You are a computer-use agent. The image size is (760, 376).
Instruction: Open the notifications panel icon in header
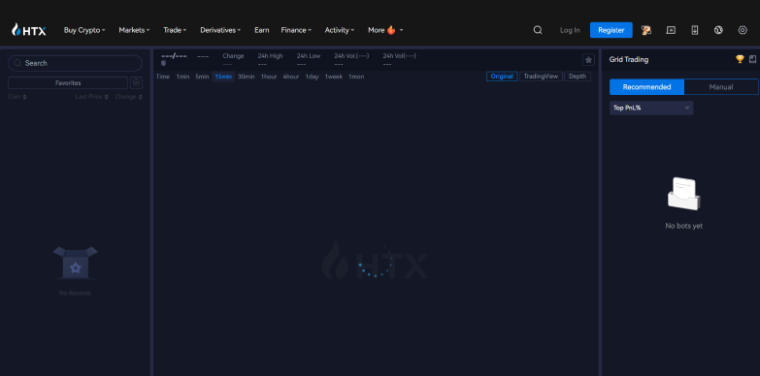point(671,30)
